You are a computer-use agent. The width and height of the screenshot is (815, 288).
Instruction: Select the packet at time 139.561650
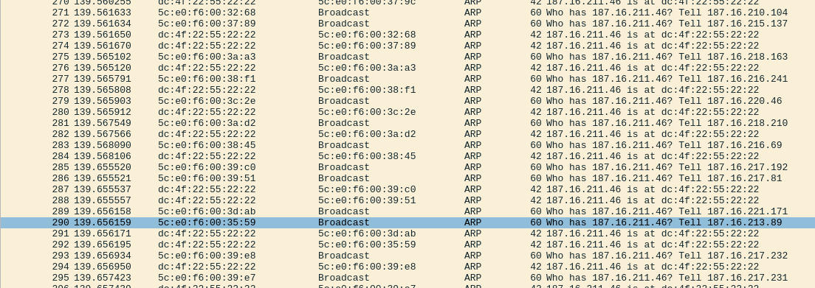tap(407, 35)
